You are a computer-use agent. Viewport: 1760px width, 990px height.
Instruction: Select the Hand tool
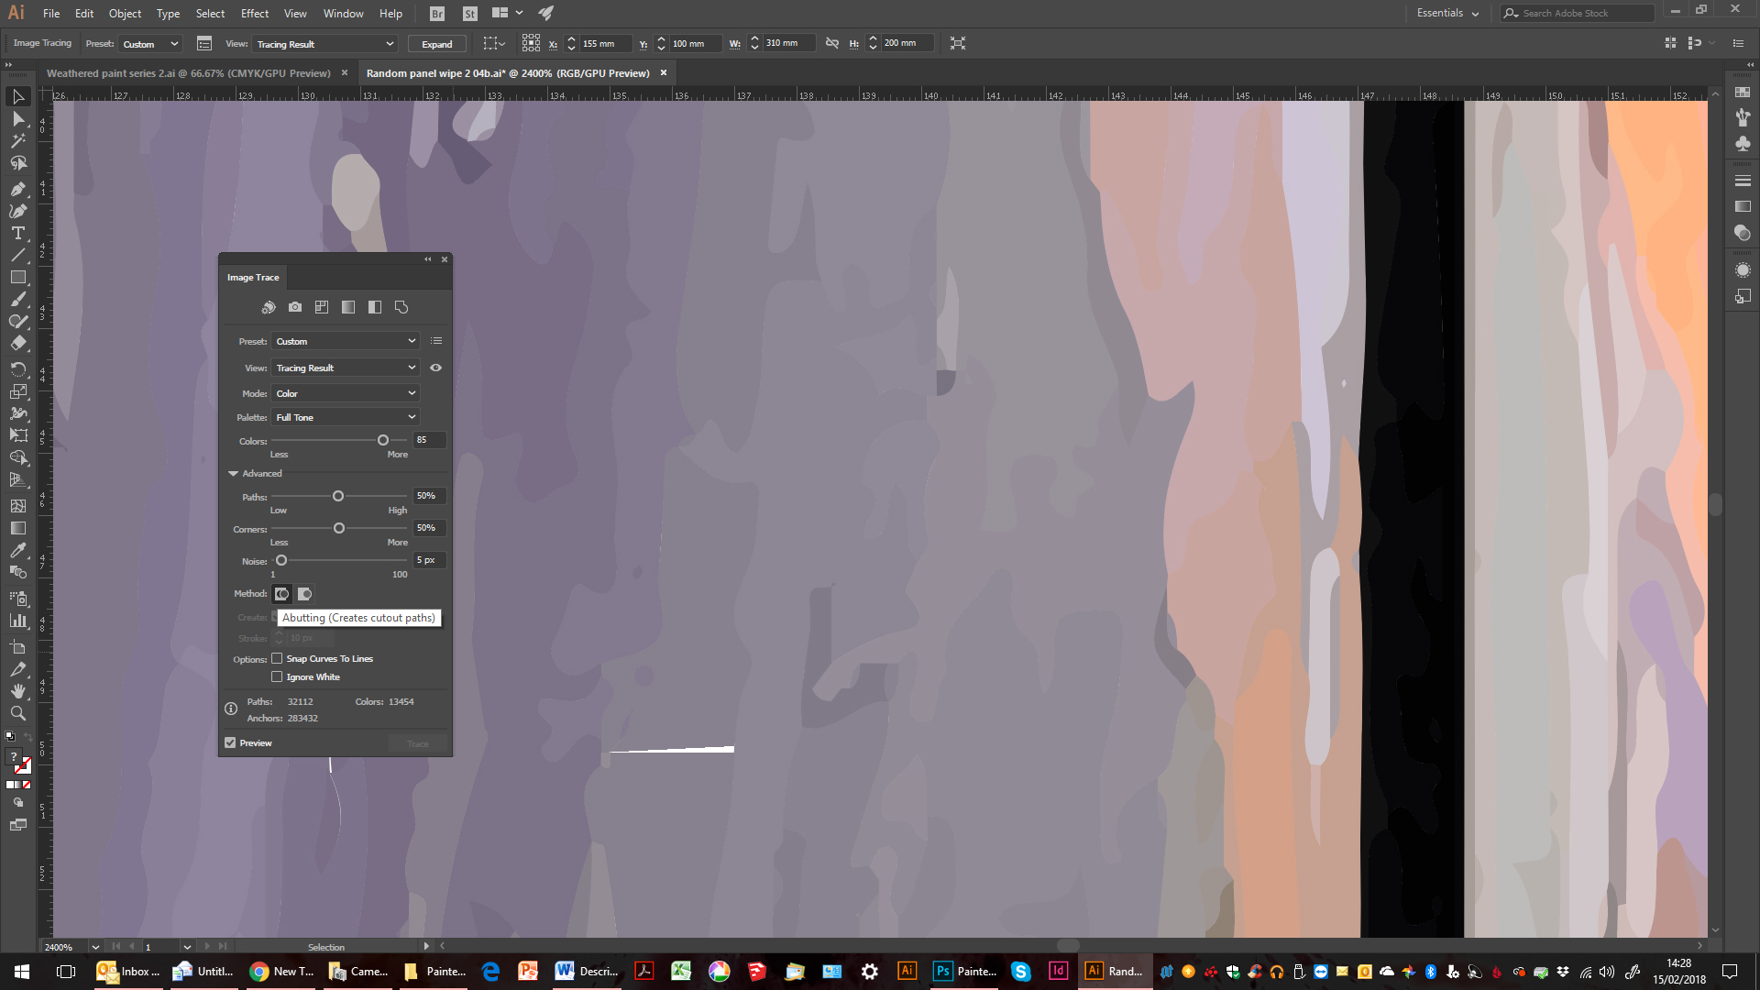pyautogui.click(x=17, y=691)
